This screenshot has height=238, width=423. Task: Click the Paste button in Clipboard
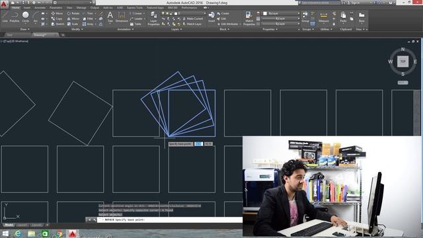point(343,17)
